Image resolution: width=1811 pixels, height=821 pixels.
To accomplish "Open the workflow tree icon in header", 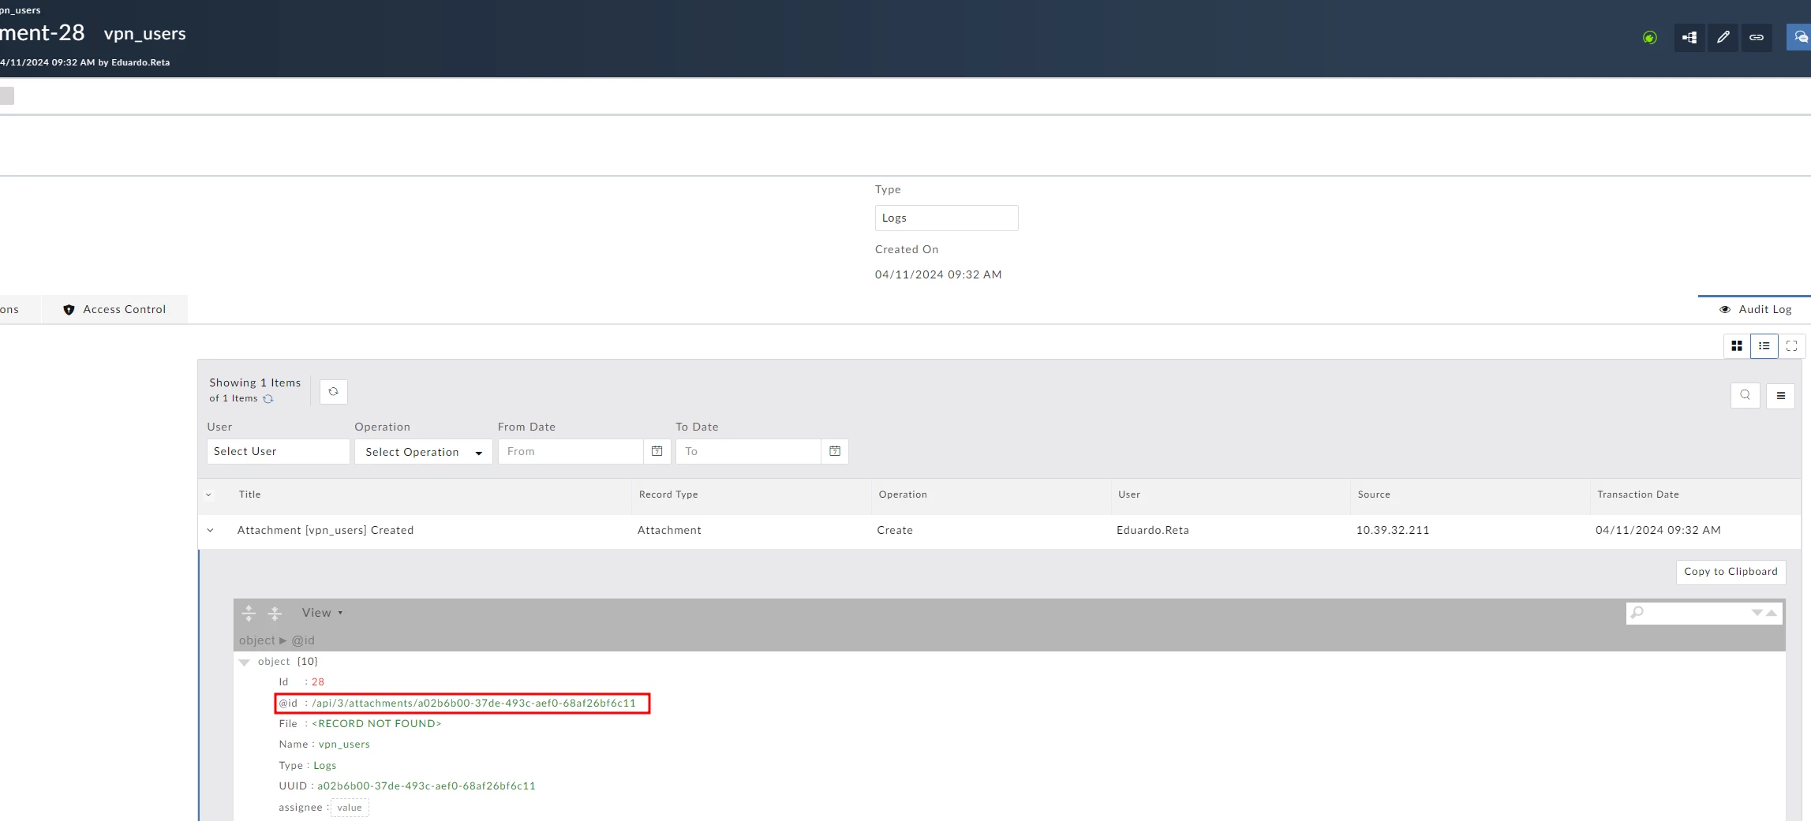I will tap(1689, 37).
